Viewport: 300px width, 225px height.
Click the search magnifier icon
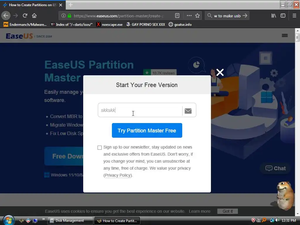coord(209,16)
